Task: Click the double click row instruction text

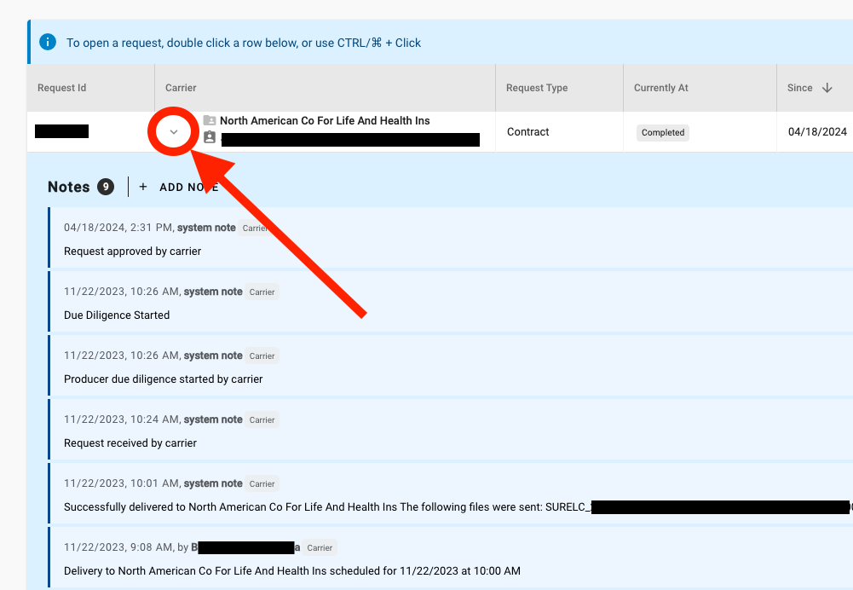Action: (243, 43)
